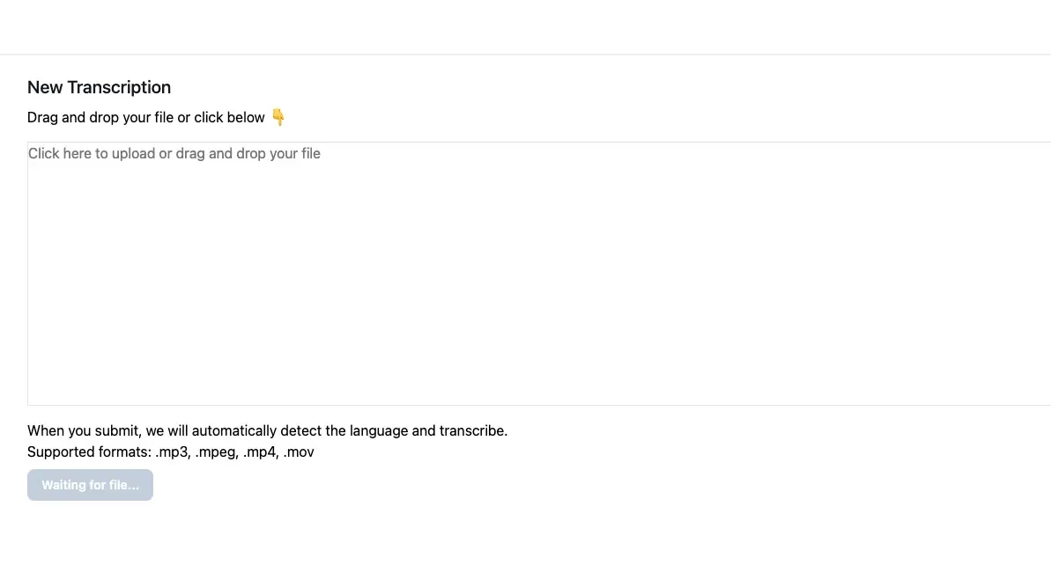Click the word 'transcribe' in the notice
1051x580 pixels.
(x=473, y=430)
